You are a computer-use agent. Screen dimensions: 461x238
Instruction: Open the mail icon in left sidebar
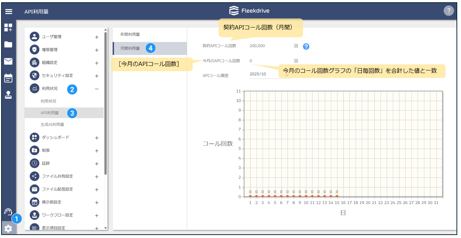[8, 61]
